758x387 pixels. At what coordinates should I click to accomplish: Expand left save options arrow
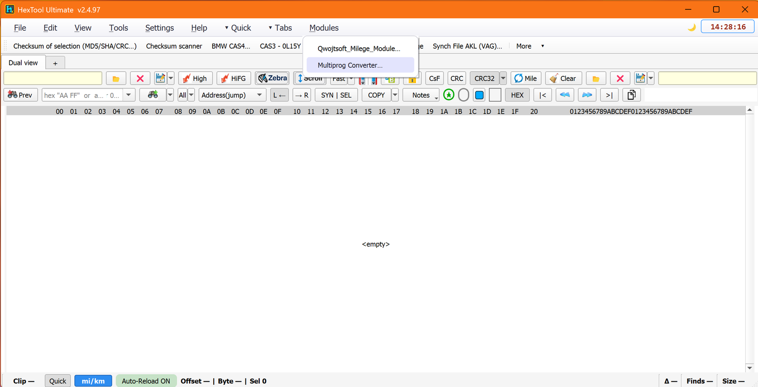171,79
